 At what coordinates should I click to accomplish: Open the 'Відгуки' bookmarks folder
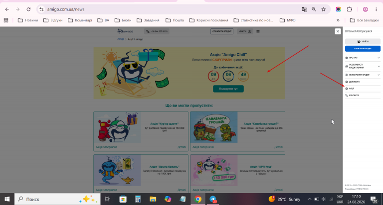(x=53, y=20)
